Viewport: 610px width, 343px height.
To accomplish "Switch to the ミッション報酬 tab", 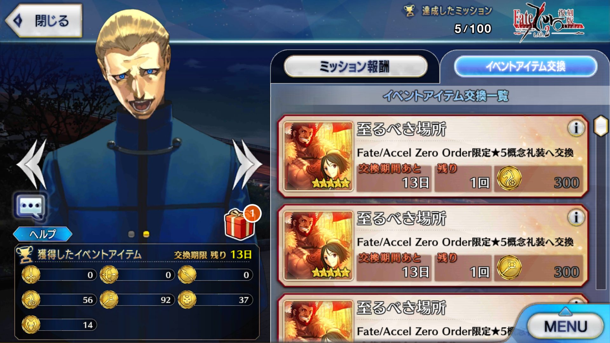I will coord(355,66).
